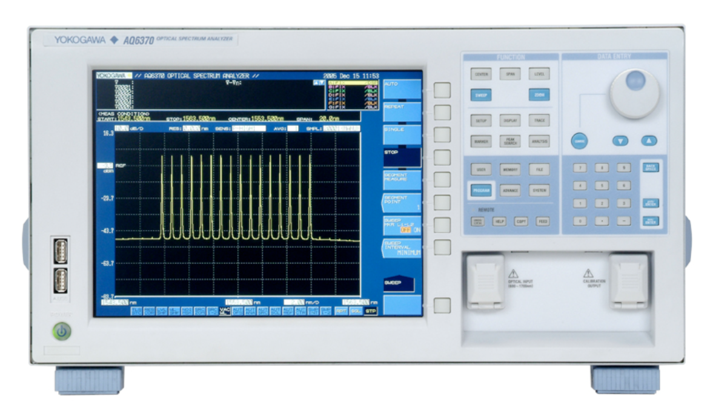This screenshot has width=710, height=402.
Task: Tap the MARKER function key
Action: coord(481,141)
